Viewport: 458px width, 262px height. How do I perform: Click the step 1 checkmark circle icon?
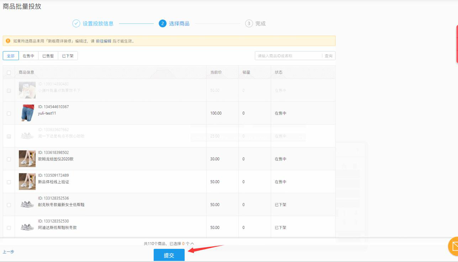(76, 23)
